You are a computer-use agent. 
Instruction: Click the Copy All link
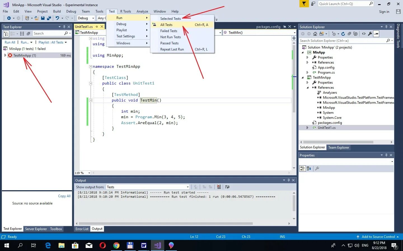64,196
